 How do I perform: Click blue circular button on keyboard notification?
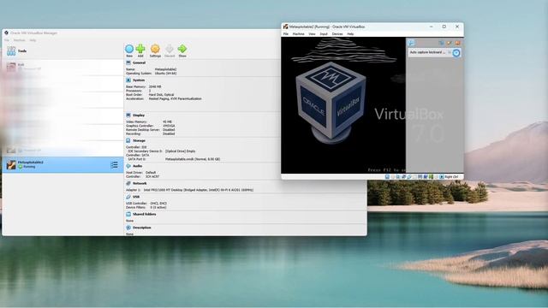point(456,53)
